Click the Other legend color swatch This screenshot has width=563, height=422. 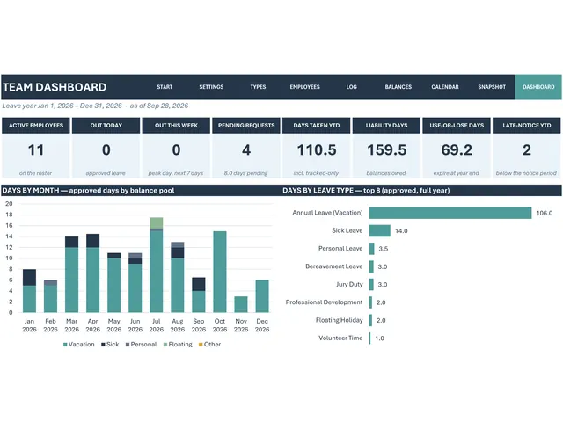201,345
